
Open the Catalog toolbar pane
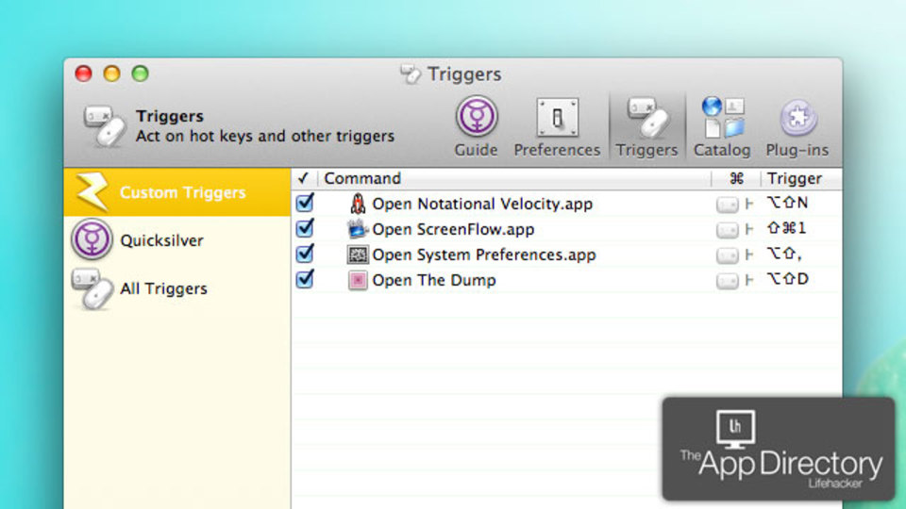click(722, 125)
